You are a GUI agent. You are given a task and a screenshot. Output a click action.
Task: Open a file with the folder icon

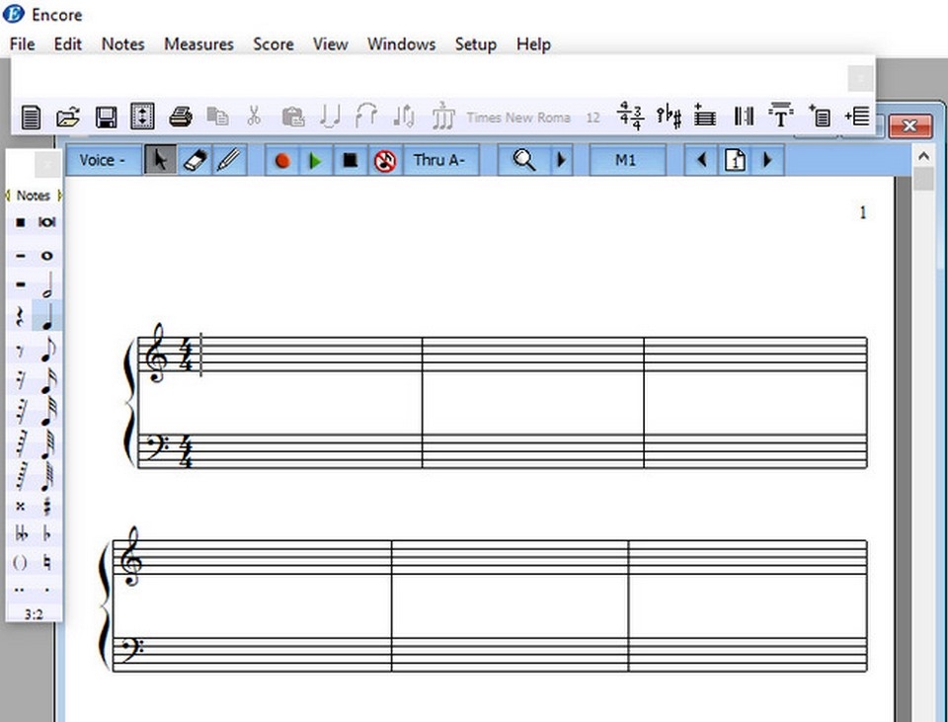click(68, 117)
